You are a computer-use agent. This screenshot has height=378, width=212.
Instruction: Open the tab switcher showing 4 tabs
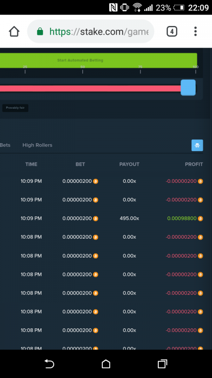point(172,31)
